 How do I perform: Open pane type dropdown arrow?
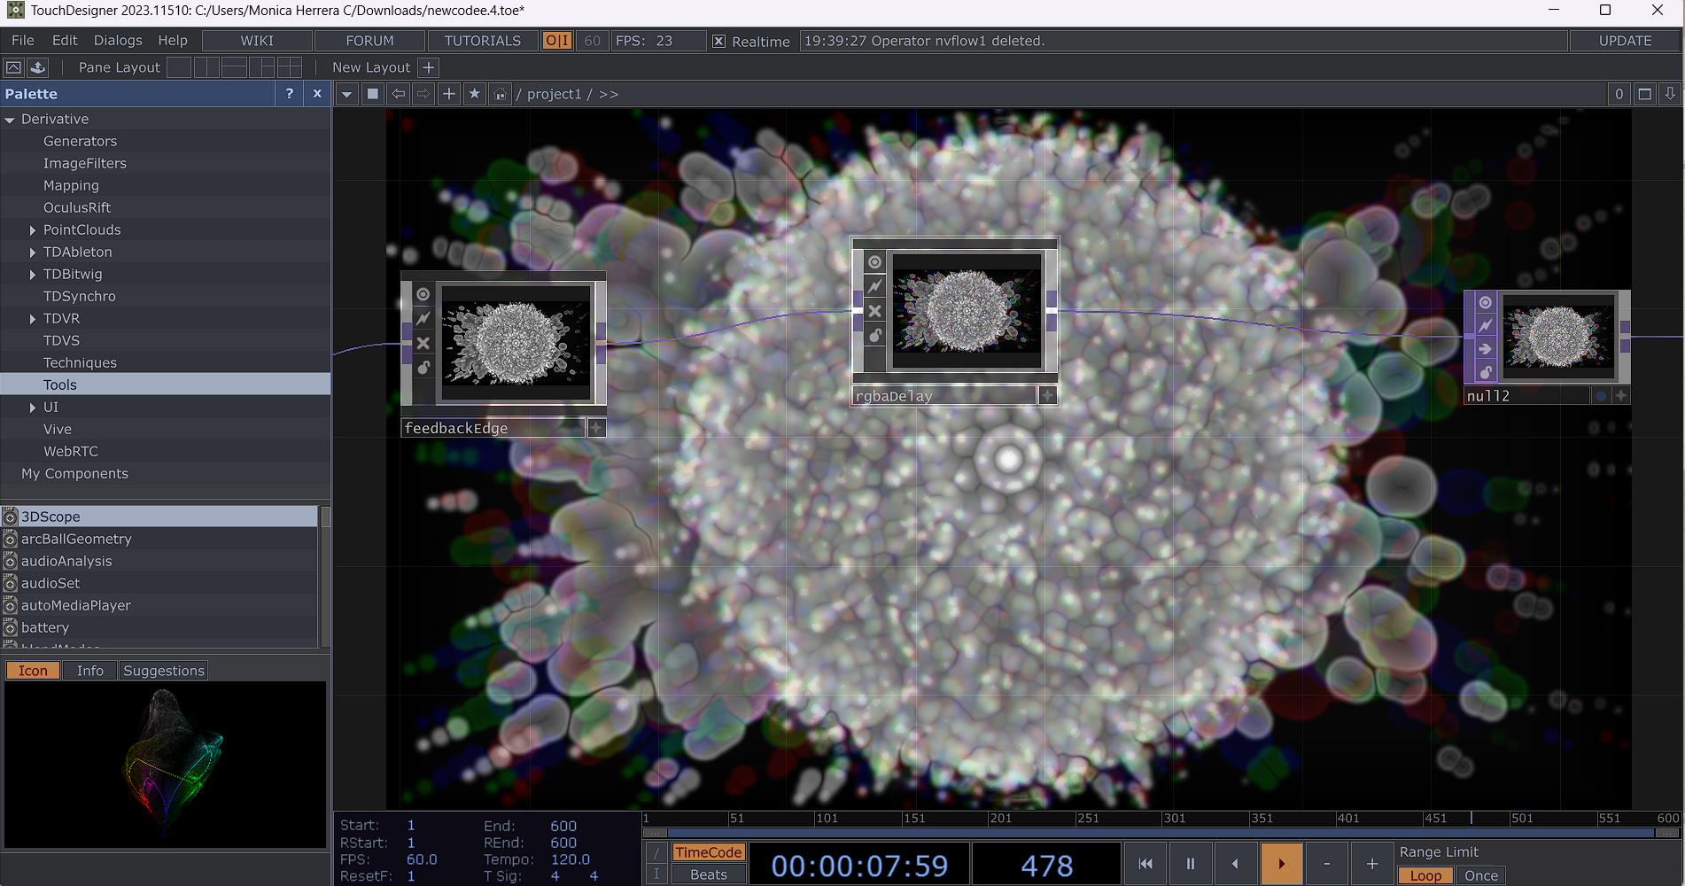(347, 94)
